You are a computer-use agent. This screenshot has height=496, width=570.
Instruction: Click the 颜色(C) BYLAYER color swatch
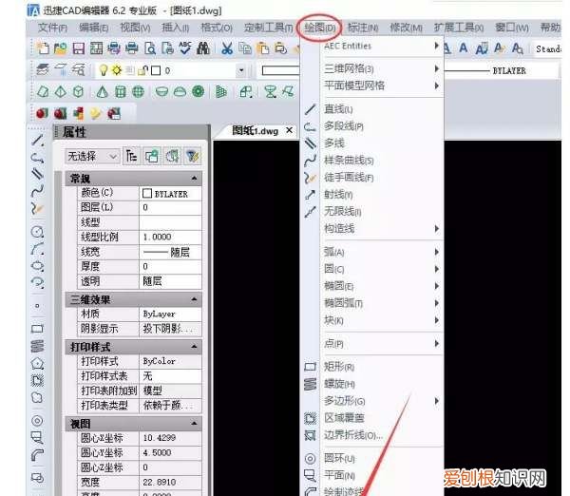[147, 194]
